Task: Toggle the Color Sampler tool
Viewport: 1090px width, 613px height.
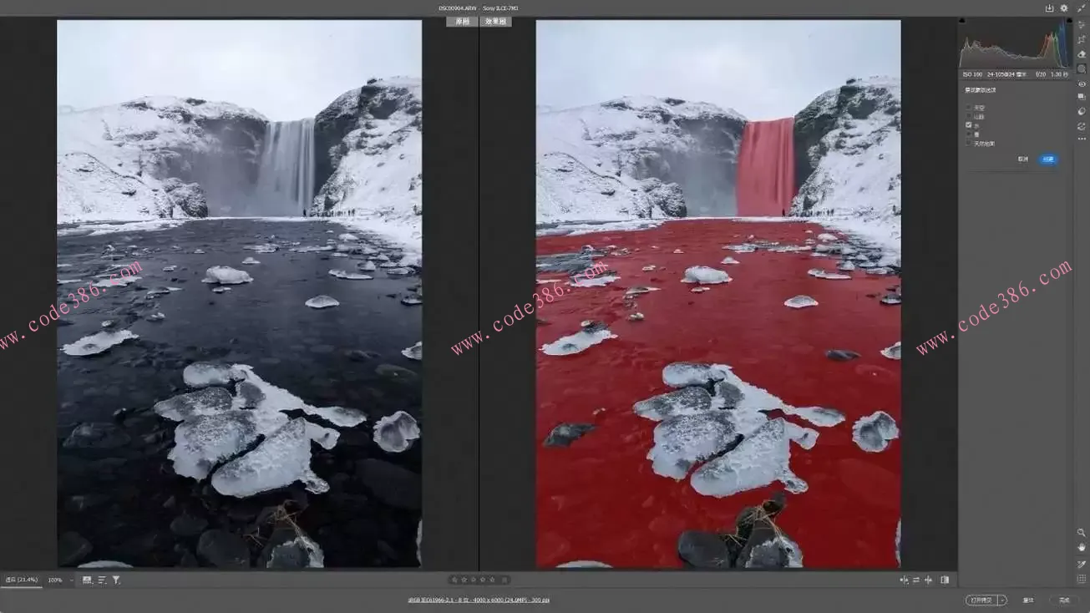Action: pos(1082,564)
